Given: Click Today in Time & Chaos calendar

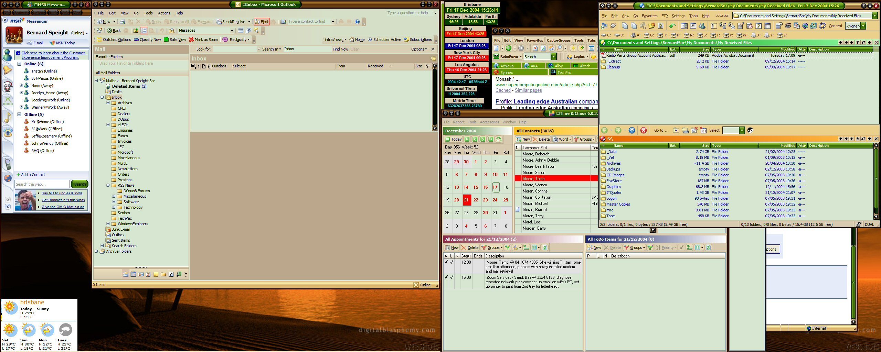Looking at the screenshot, I should click(x=453, y=139).
